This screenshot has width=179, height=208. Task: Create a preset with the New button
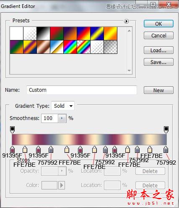coord(158,90)
